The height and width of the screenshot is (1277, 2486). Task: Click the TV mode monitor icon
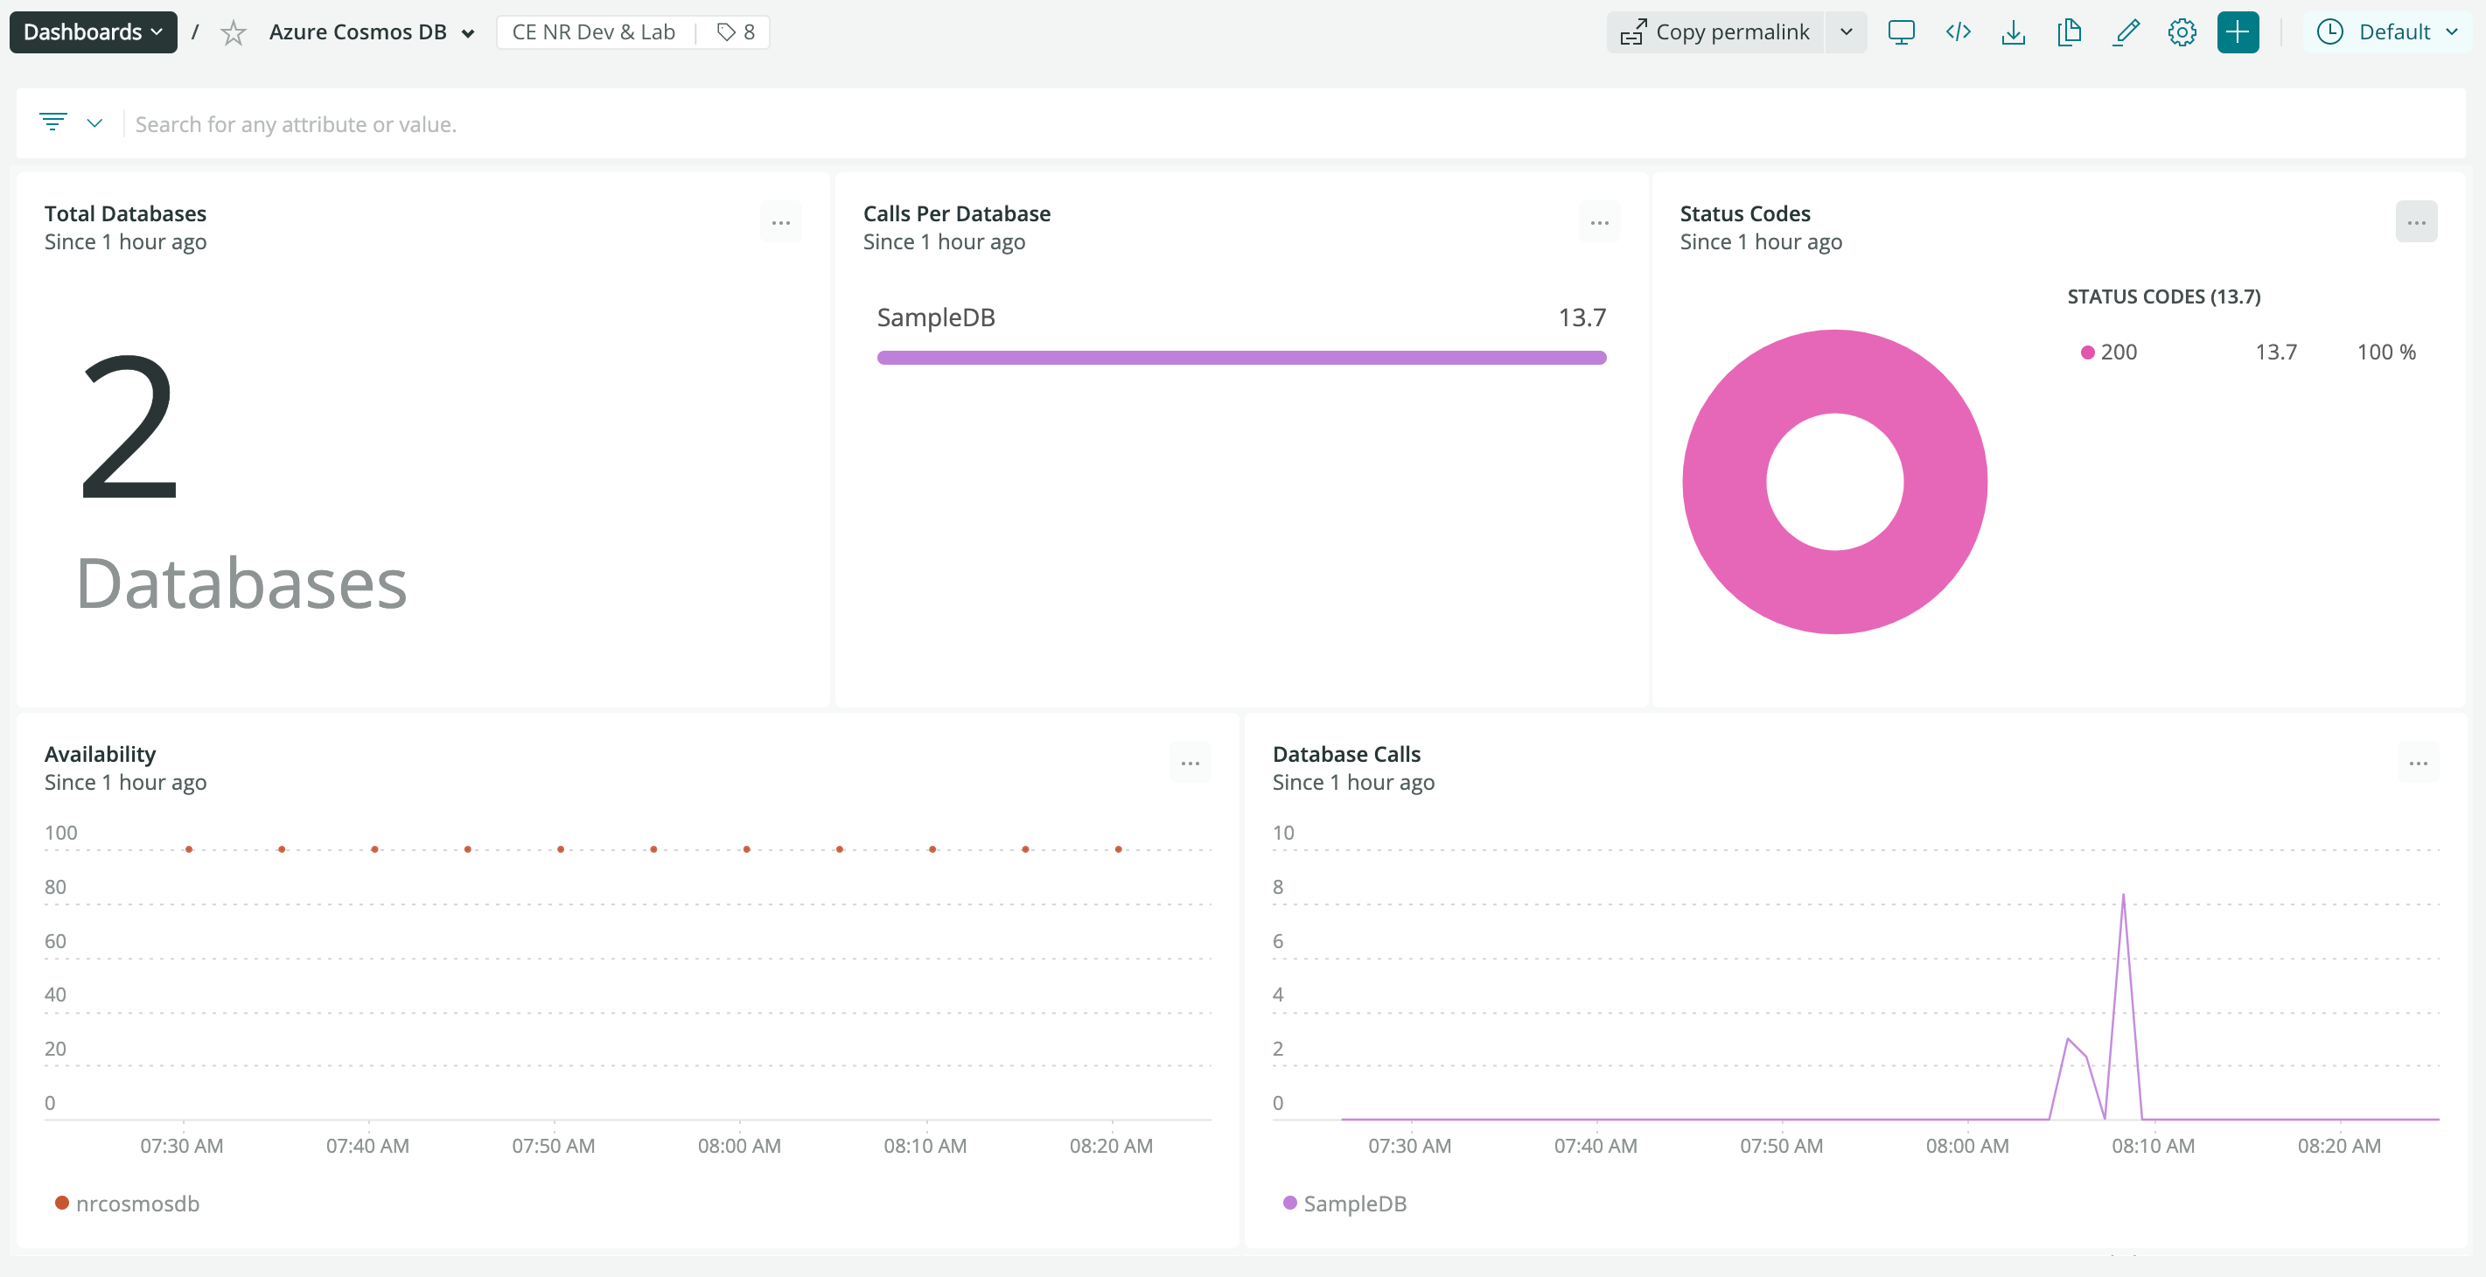tap(1900, 33)
